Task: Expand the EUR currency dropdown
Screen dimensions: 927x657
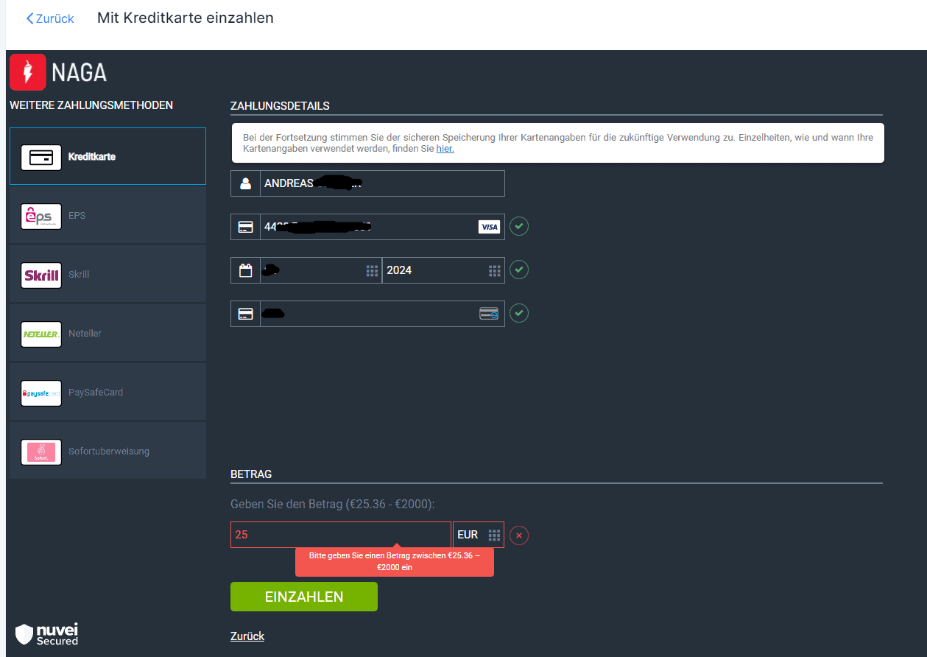Action: (x=479, y=535)
